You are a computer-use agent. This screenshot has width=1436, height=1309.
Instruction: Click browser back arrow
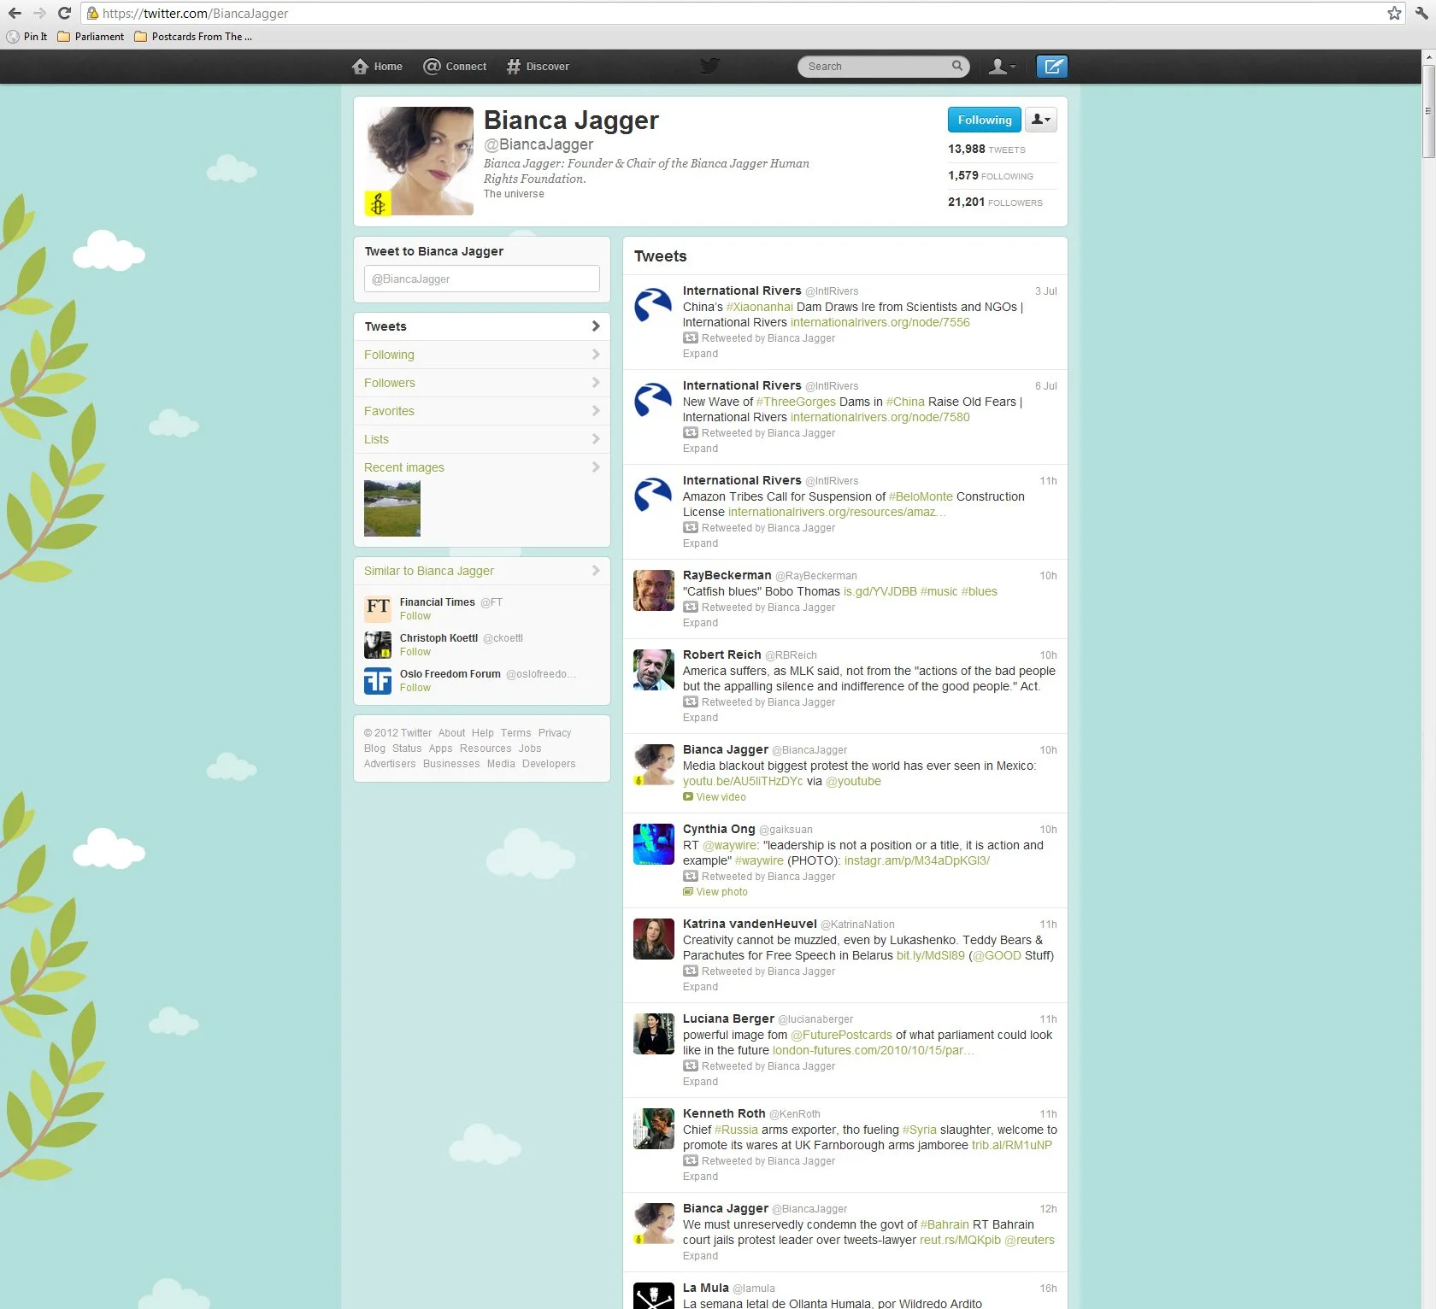(15, 13)
